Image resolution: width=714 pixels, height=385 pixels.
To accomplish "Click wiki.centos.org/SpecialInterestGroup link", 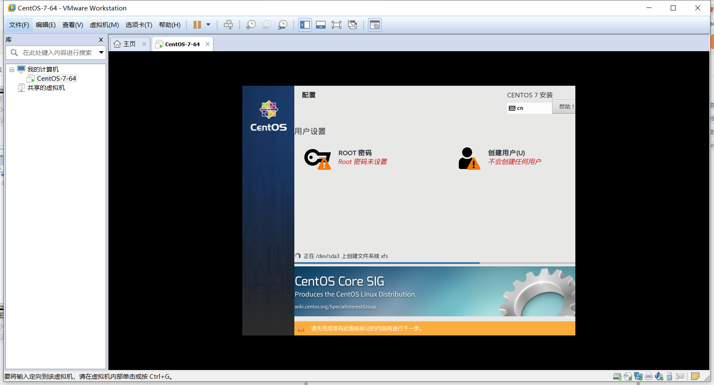I will 335,307.
